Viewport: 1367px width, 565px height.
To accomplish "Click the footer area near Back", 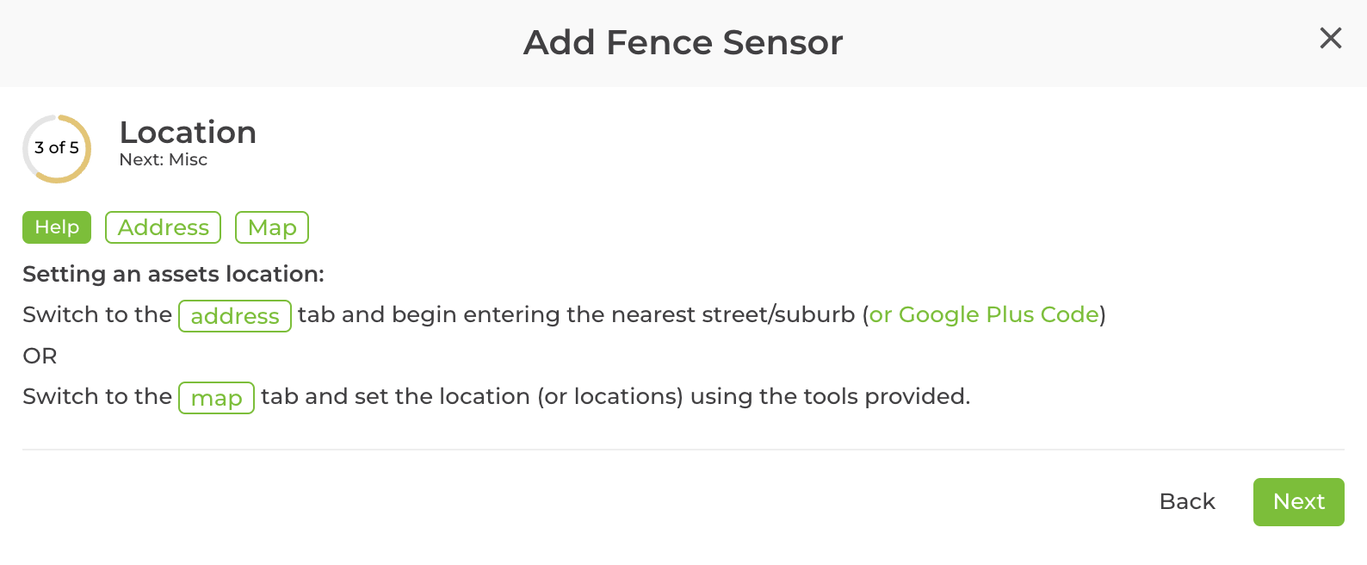I will tap(1187, 501).
